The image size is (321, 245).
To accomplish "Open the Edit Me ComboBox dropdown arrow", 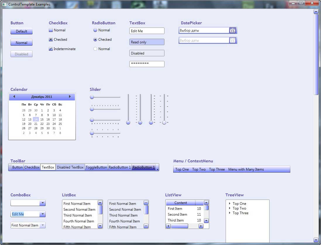I will [42, 214].
